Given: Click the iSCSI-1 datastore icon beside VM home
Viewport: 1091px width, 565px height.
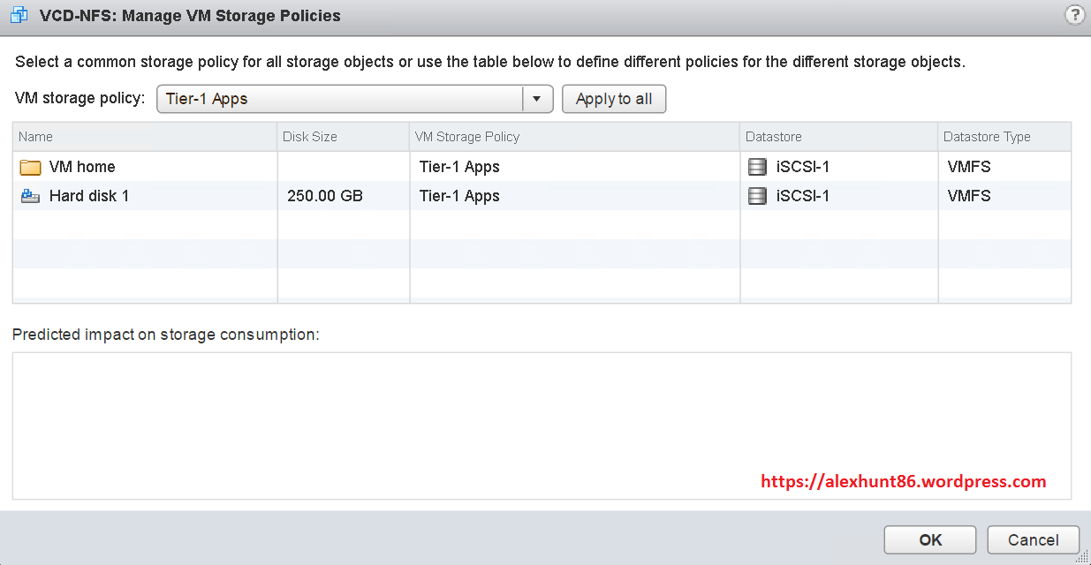Looking at the screenshot, I should 757,166.
